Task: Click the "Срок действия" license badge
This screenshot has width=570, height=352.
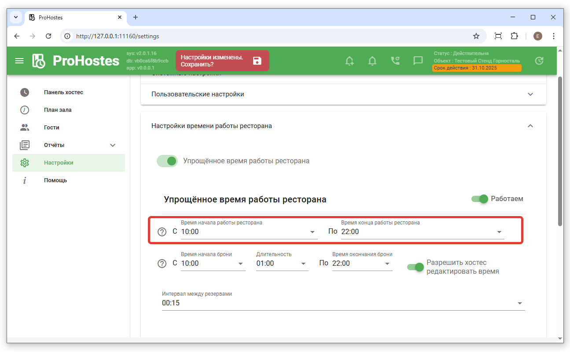Action: [477, 68]
